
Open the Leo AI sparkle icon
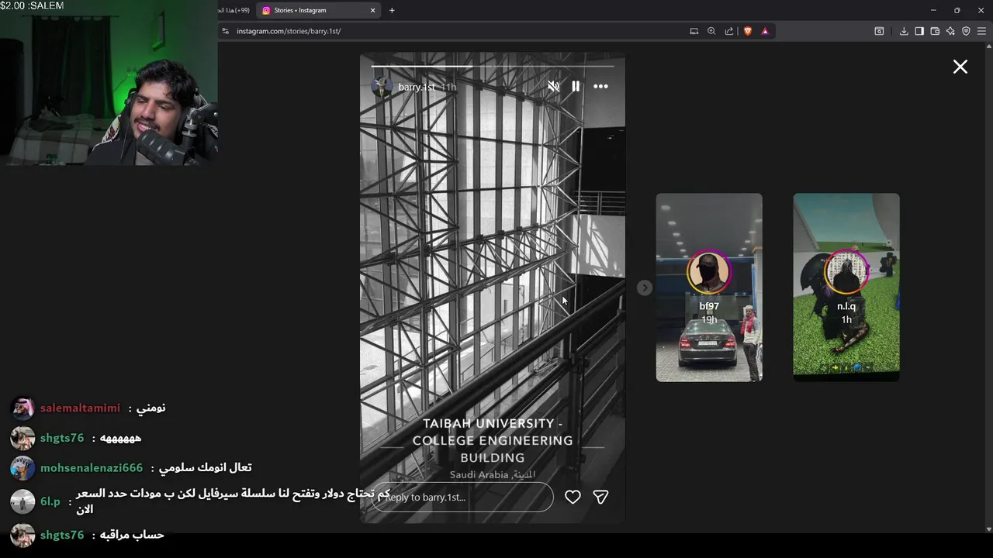click(950, 31)
